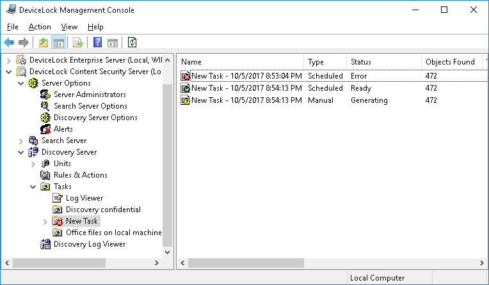Click the Discovery Log Viewer icon
Image resolution: width=489 pixels, height=285 pixels.
(45, 244)
